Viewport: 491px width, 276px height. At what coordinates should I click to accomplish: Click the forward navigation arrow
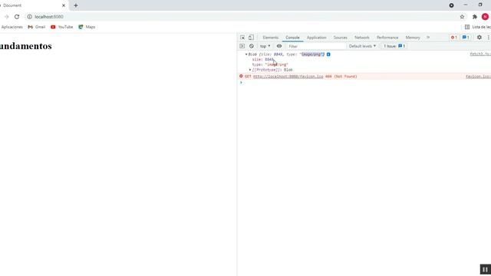pos(7,17)
